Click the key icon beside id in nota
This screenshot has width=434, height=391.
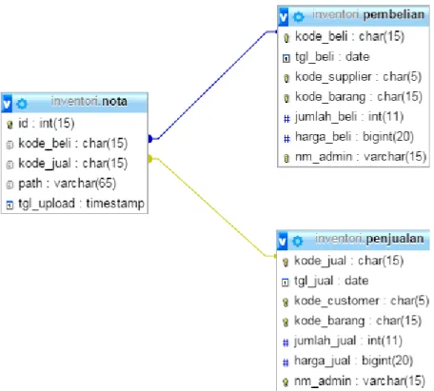[10, 125]
